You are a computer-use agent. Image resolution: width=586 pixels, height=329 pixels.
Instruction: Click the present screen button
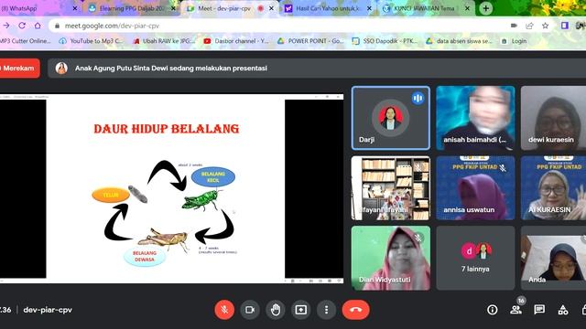(x=301, y=310)
